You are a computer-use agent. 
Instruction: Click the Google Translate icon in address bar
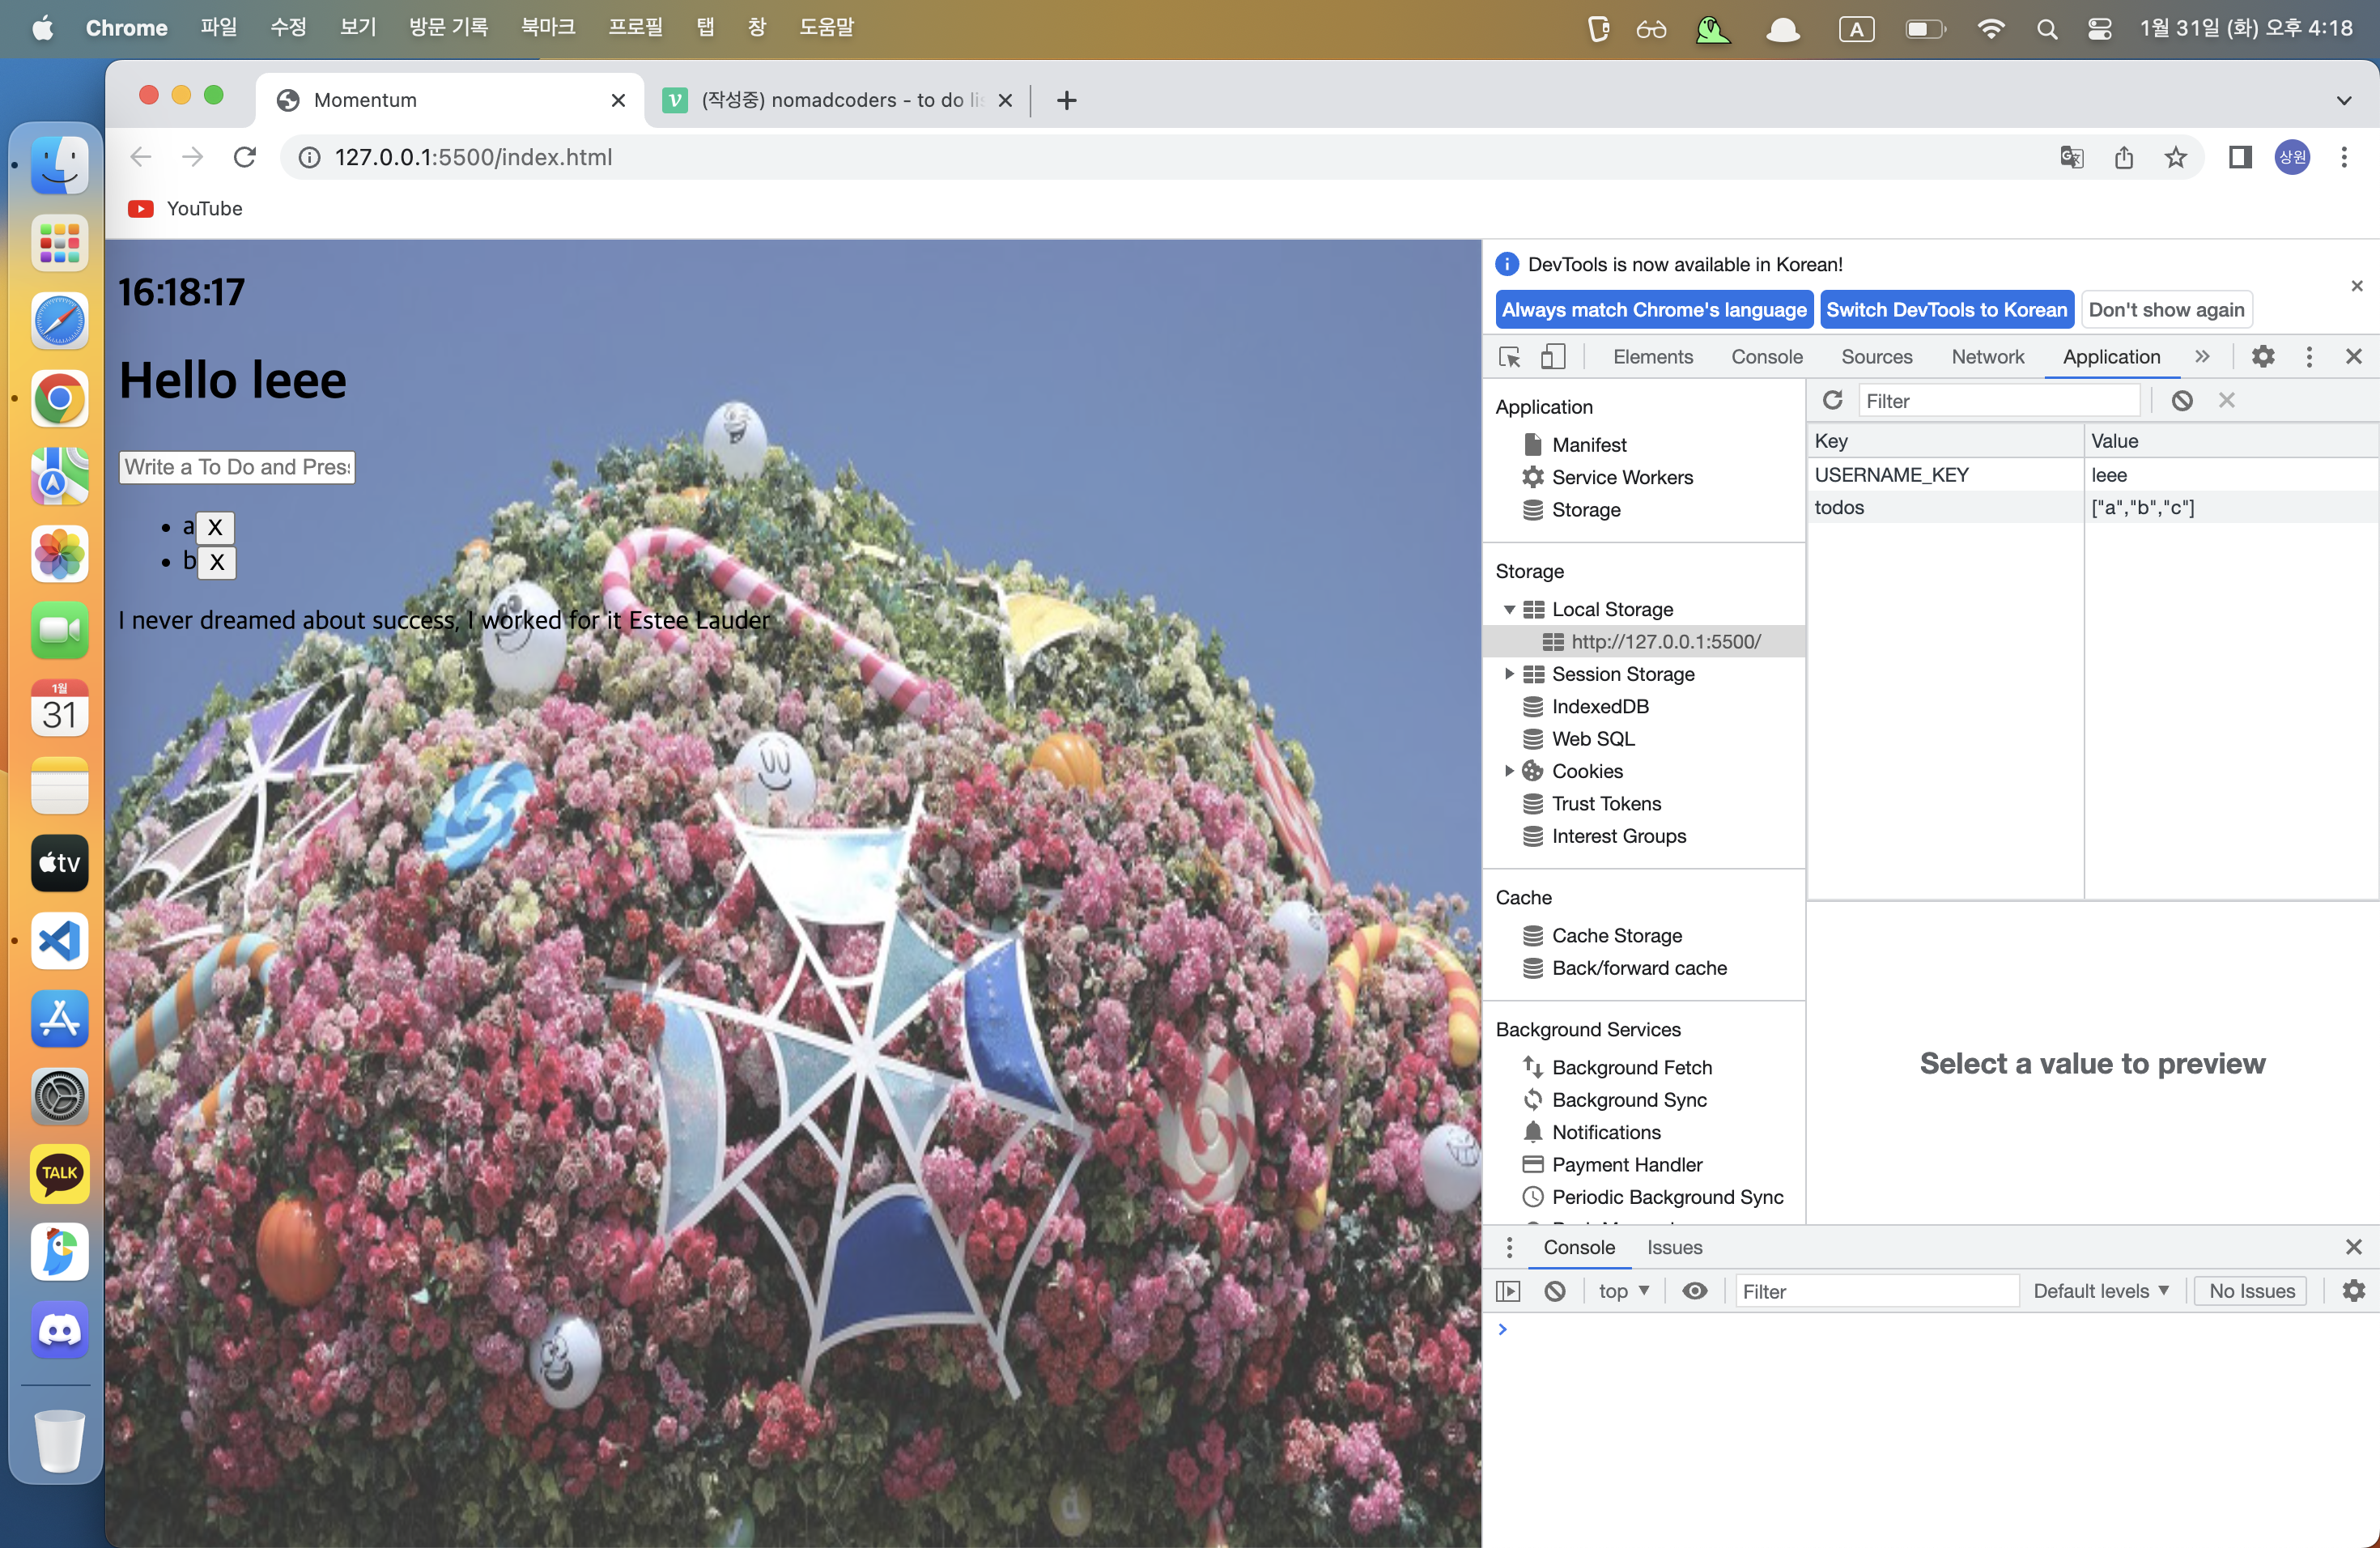[x=2071, y=157]
